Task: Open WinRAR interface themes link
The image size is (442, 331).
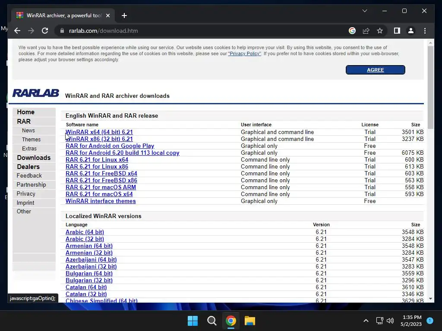Action: [101, 201]
